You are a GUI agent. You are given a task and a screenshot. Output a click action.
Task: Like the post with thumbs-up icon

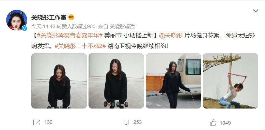click(x=213, y=122)
